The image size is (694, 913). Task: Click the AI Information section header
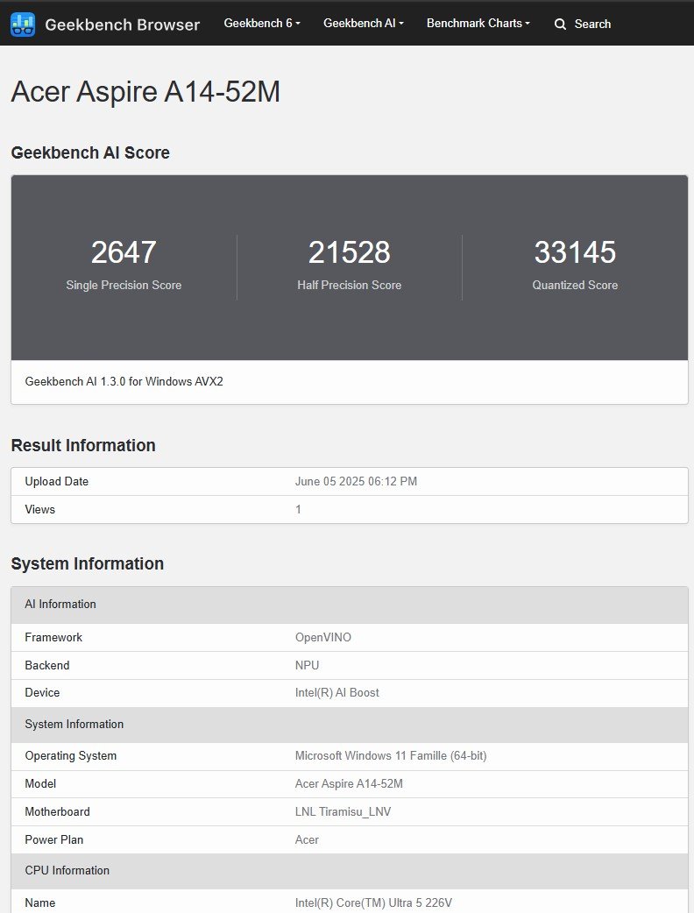350,605
